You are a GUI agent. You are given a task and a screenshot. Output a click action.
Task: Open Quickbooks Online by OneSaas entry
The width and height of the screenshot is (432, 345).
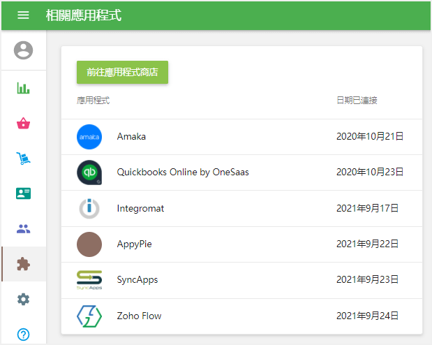241,172
